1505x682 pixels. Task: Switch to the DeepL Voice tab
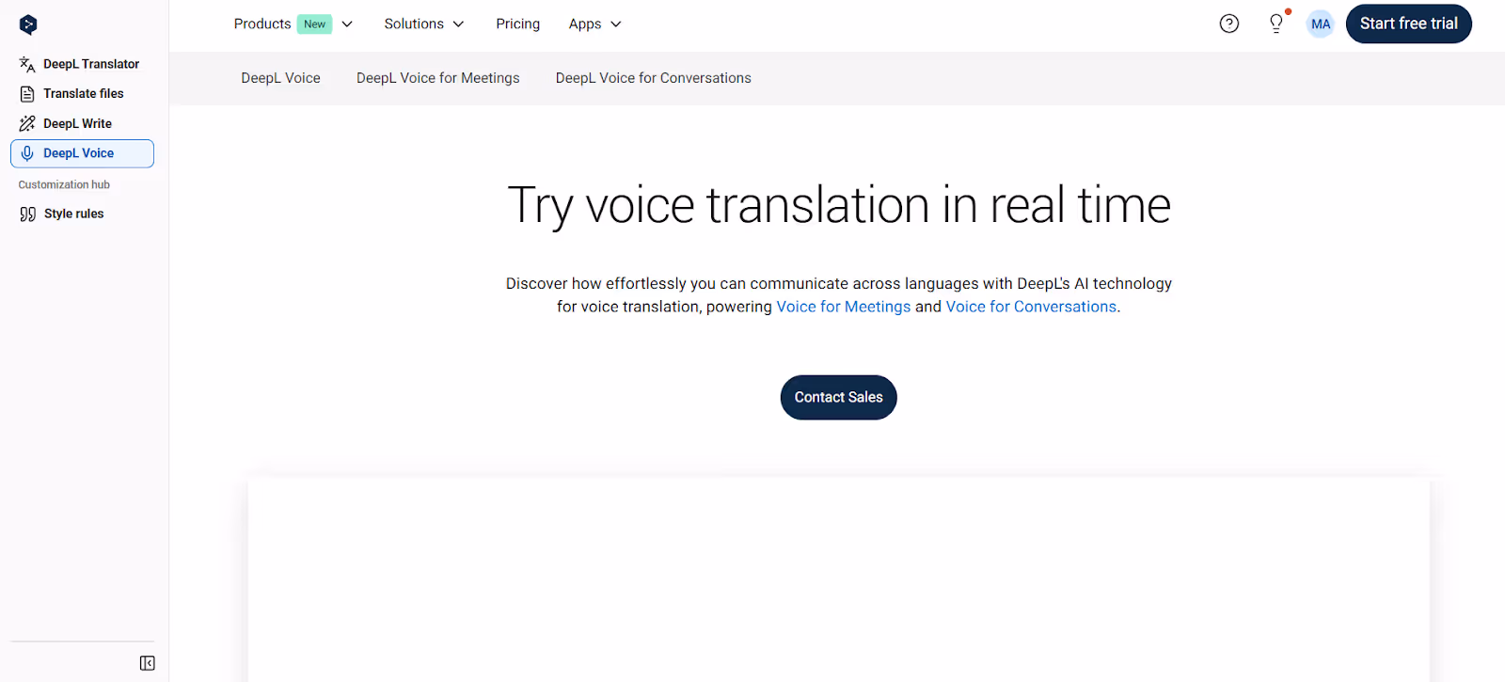(x=280, y=78)
